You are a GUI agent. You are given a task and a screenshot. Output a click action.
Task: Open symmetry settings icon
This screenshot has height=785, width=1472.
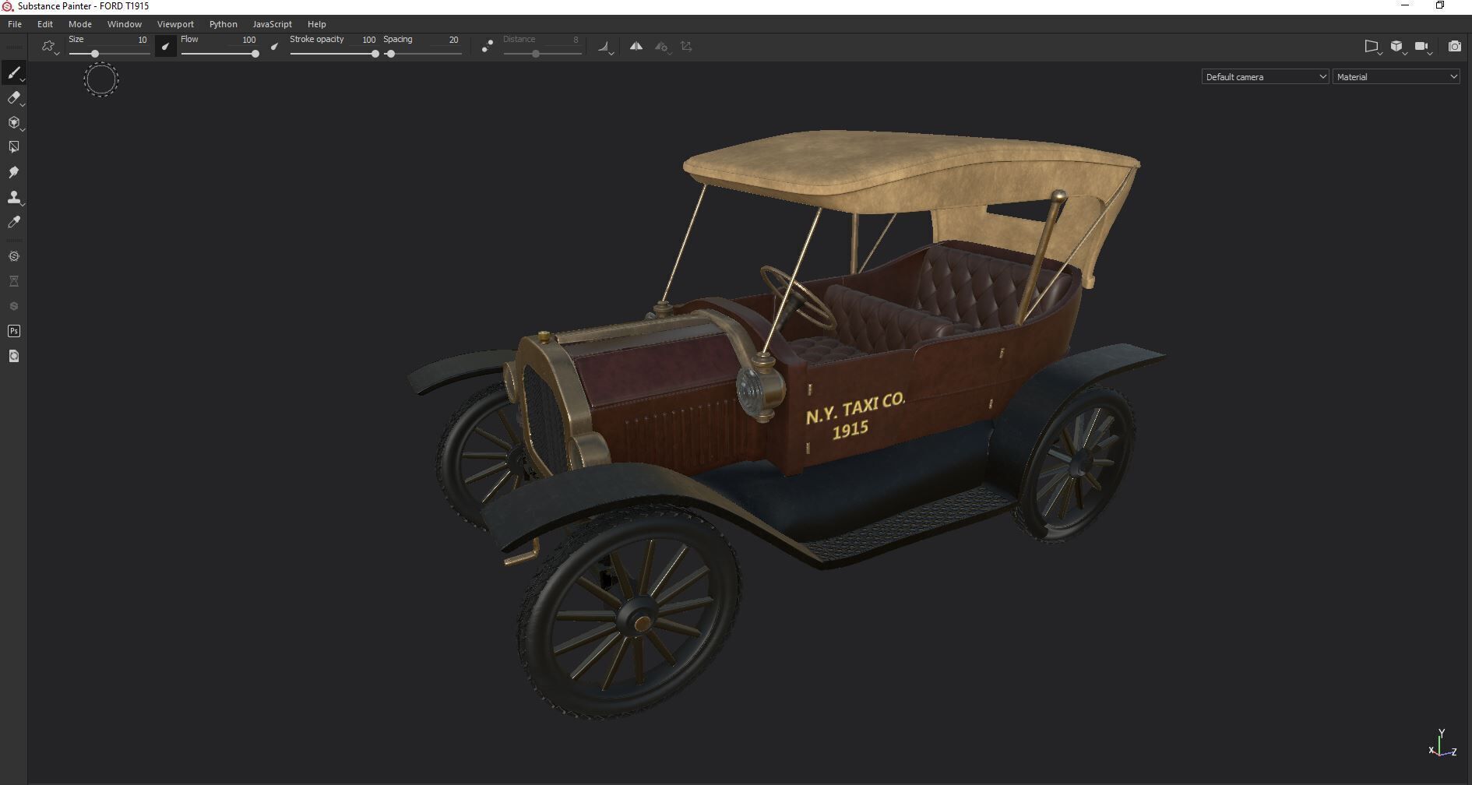coord(661,47)
